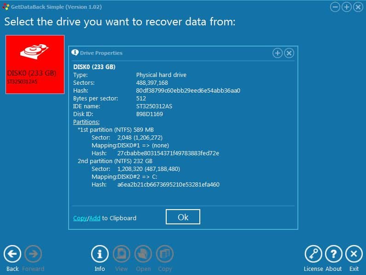Click the Drive Properties title info icon
366x275 pixels.
point(76,53)
